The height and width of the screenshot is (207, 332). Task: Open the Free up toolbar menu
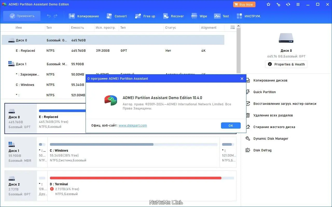[145, 16]
